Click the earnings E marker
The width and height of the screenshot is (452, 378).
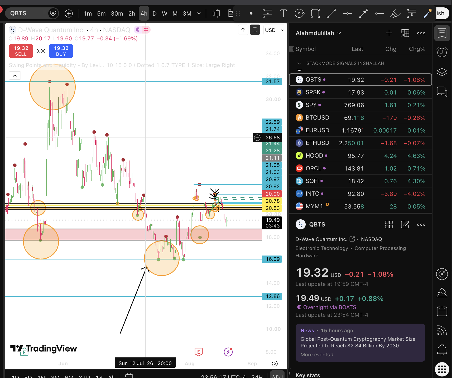[x=199, y=352]
